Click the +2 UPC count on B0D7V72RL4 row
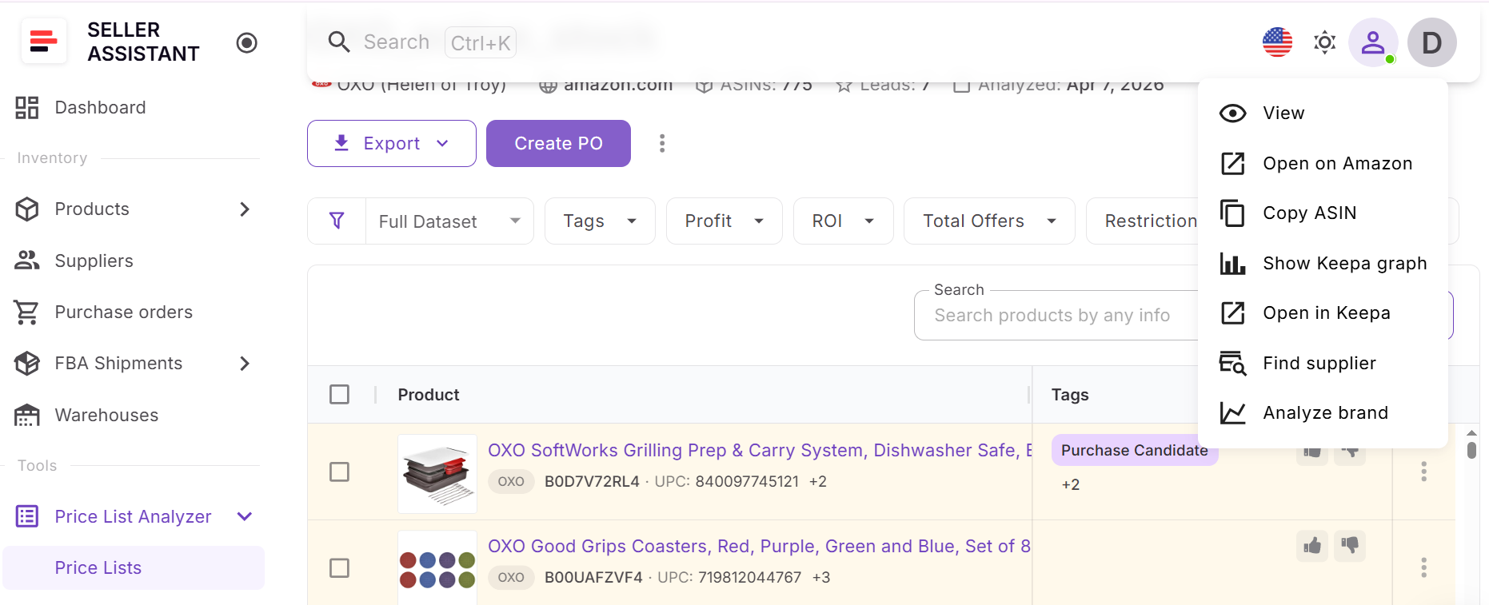The image size is (1489, 605). click(x=818, y=482)
